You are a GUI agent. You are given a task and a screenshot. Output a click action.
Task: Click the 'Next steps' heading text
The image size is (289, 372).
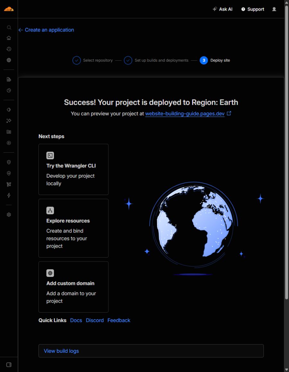click(51, 137)
